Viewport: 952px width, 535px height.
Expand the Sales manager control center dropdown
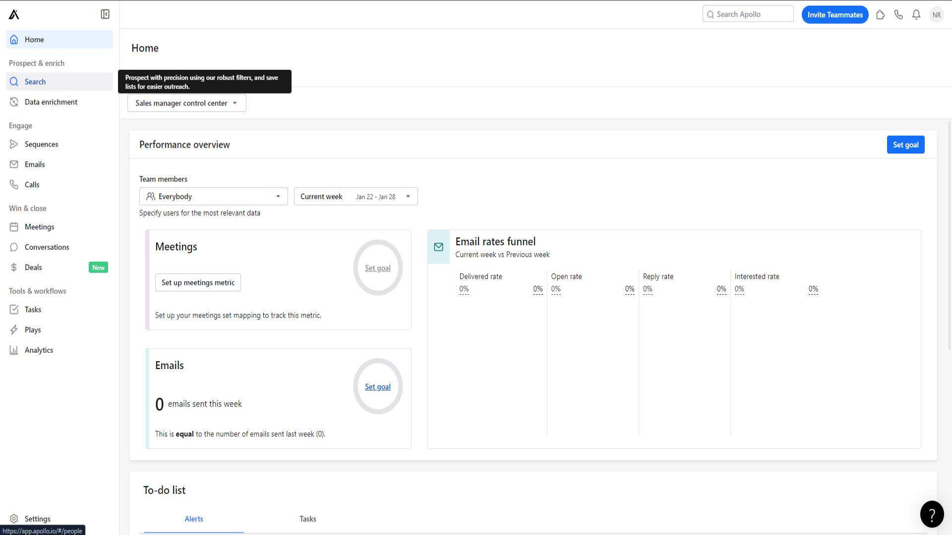186,103
